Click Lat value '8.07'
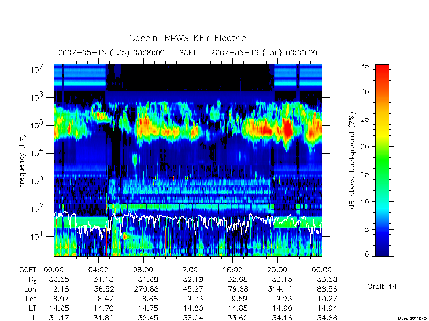Screen dimensions: 429x321 pos(61,299)
